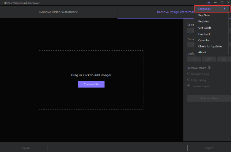The image size is (231, 152).
Task: Select the Edge Filling radio button
Action: [x=189, y=80]
